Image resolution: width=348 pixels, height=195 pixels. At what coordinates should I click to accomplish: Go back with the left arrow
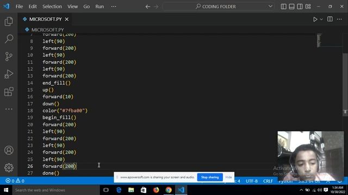[147, 6]
